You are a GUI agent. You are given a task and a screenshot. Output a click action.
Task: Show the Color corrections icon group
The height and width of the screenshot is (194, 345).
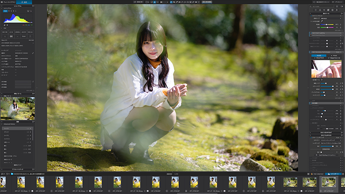(320, 10)
